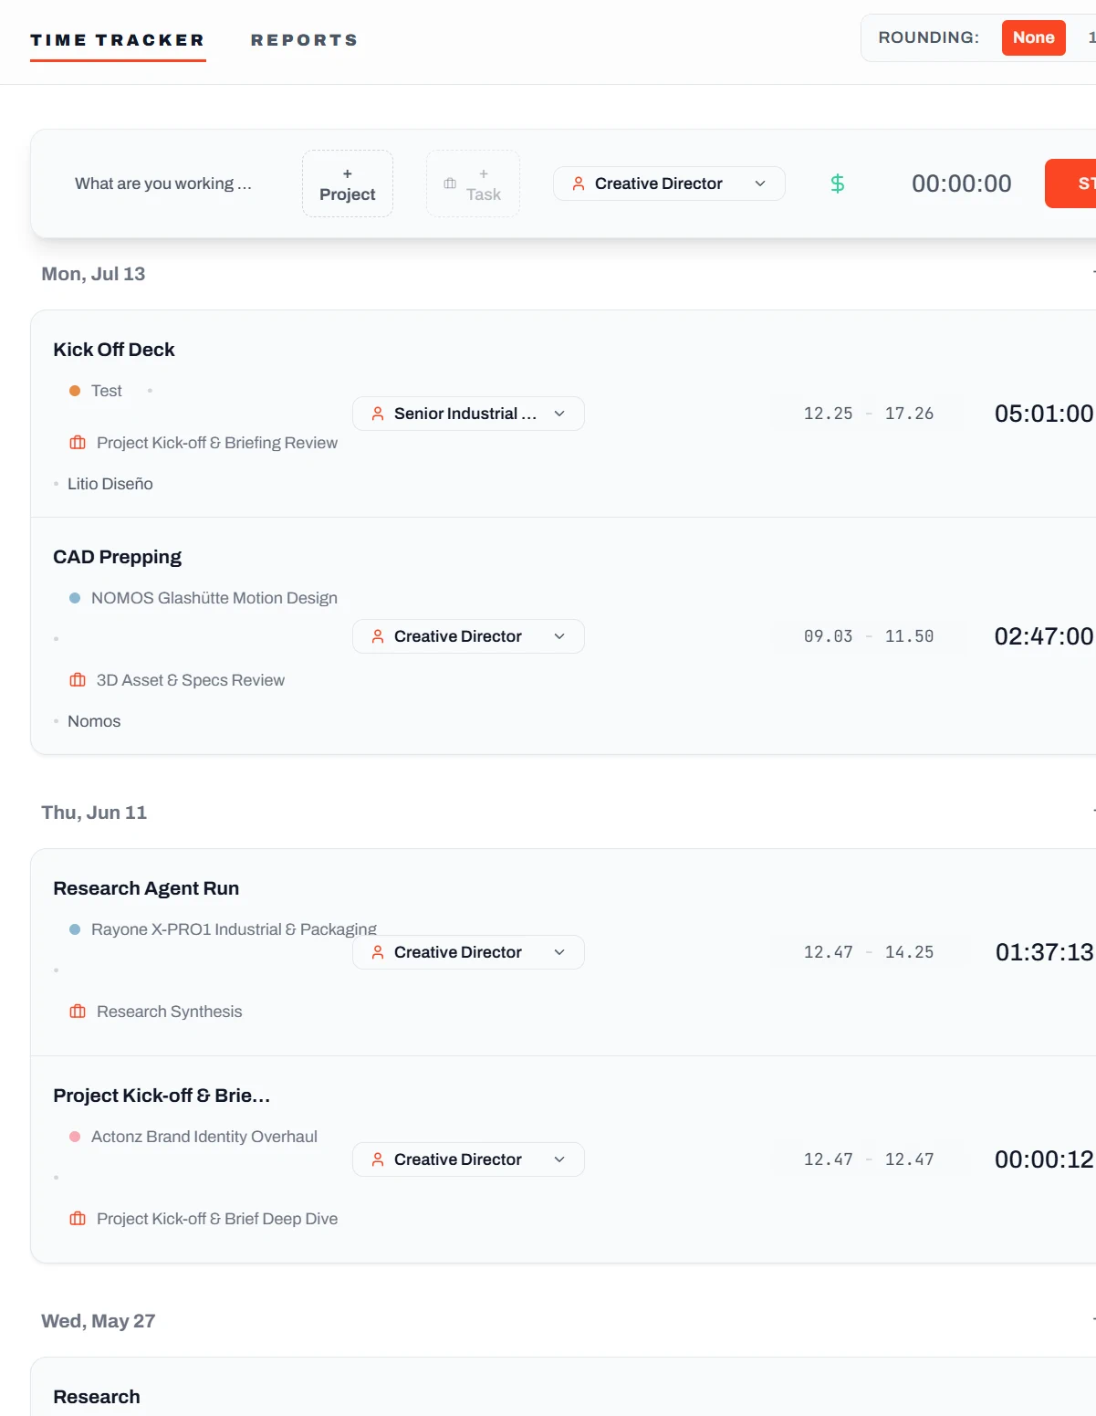Edit the 14.25 end time of Research Agent Run
1096x1416 pixels.
tap(910, 952)
